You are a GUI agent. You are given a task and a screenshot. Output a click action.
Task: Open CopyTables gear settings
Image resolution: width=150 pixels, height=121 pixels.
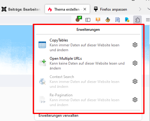[x=135, y=45]
